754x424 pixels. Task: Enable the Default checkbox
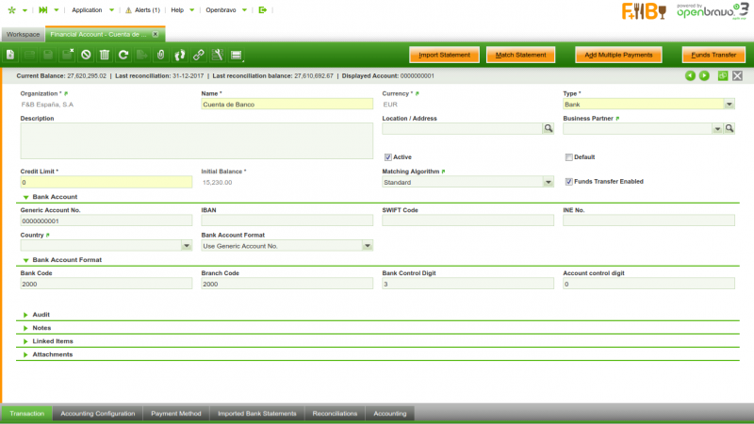pos(568,157)
